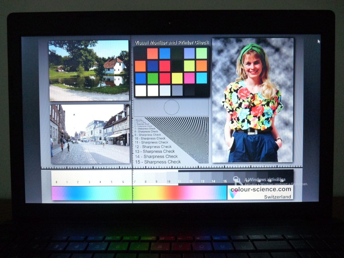Click the '9 - Sharpness Check' line
Viewport: 344px width, 258px height.
click(x=148, y=135)
